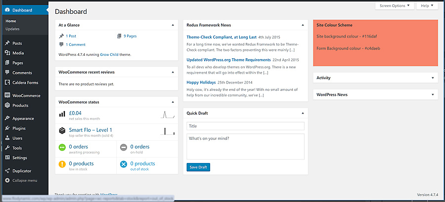Click the Posts pushpin icon in sidebar
Viewport: 445px width, 202px height.
pos(7,43)
